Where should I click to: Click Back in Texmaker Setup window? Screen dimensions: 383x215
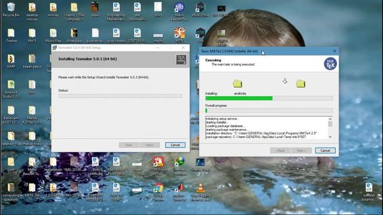click(x=129, y=145)
